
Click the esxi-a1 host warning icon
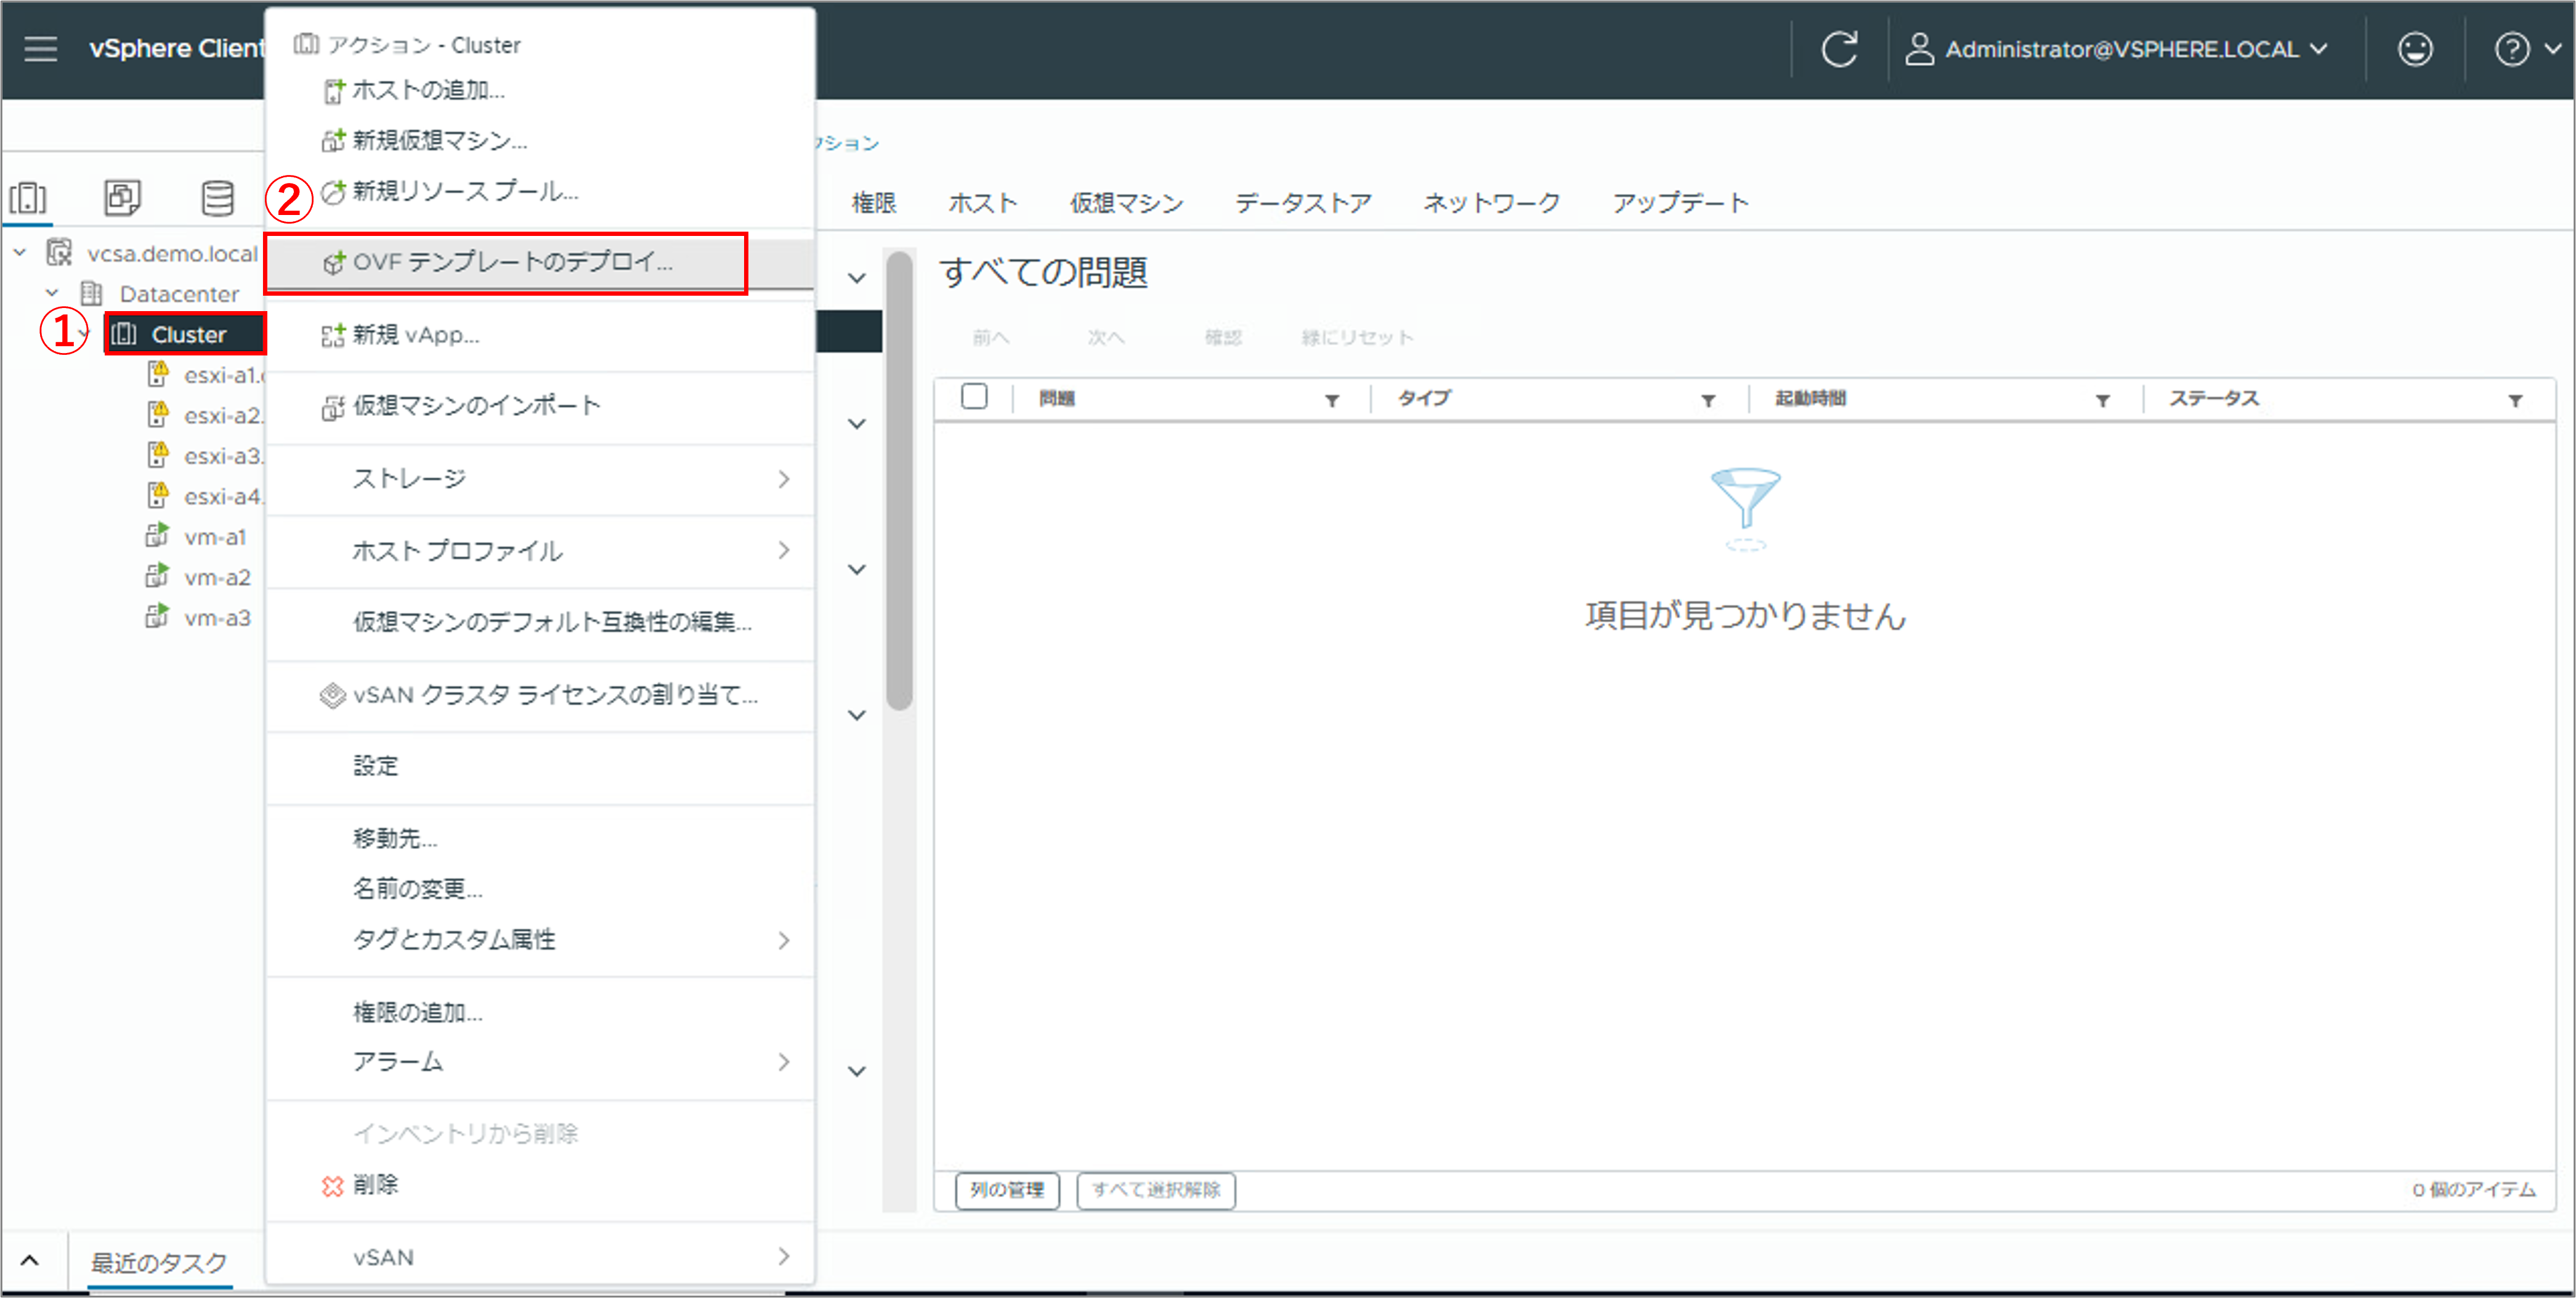pyautogui.click(x=158, y=374)
